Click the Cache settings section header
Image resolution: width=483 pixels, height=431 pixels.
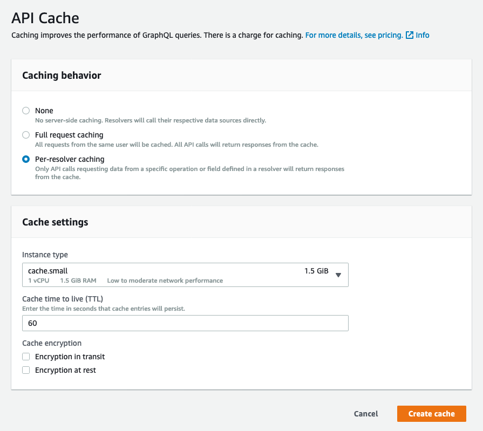[x=55, y=222]
